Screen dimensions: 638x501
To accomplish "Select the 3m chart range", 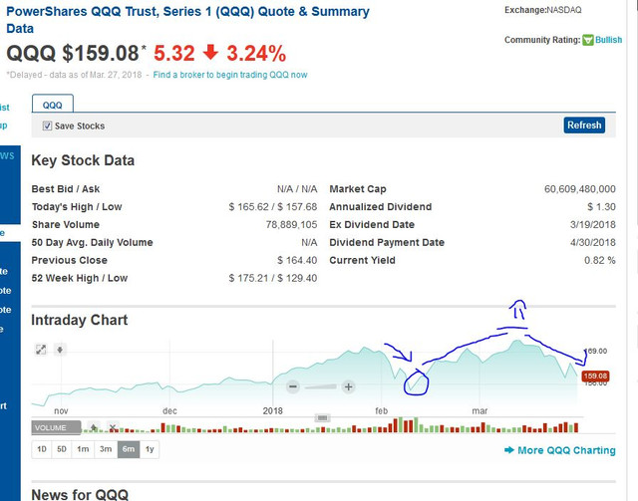I will 106,449.
